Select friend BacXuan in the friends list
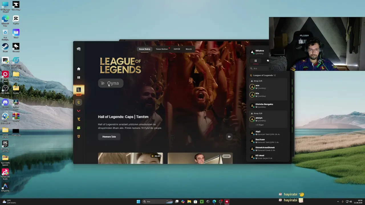This screenshot has width=365, height=205. coord(268,141)
